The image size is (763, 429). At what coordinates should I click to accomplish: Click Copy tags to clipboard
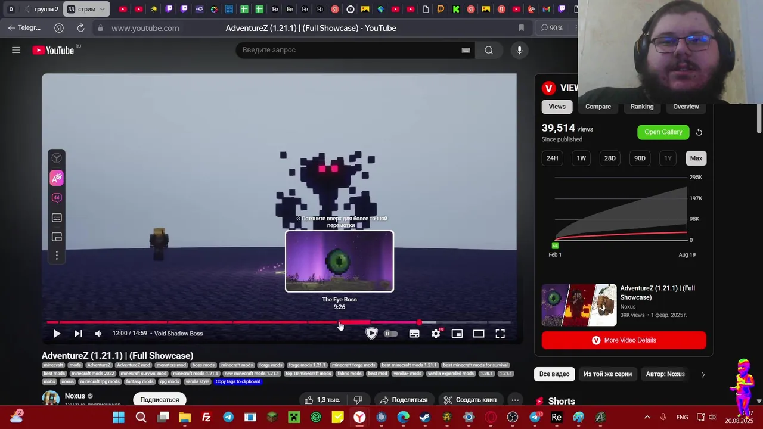click(238, 381)
